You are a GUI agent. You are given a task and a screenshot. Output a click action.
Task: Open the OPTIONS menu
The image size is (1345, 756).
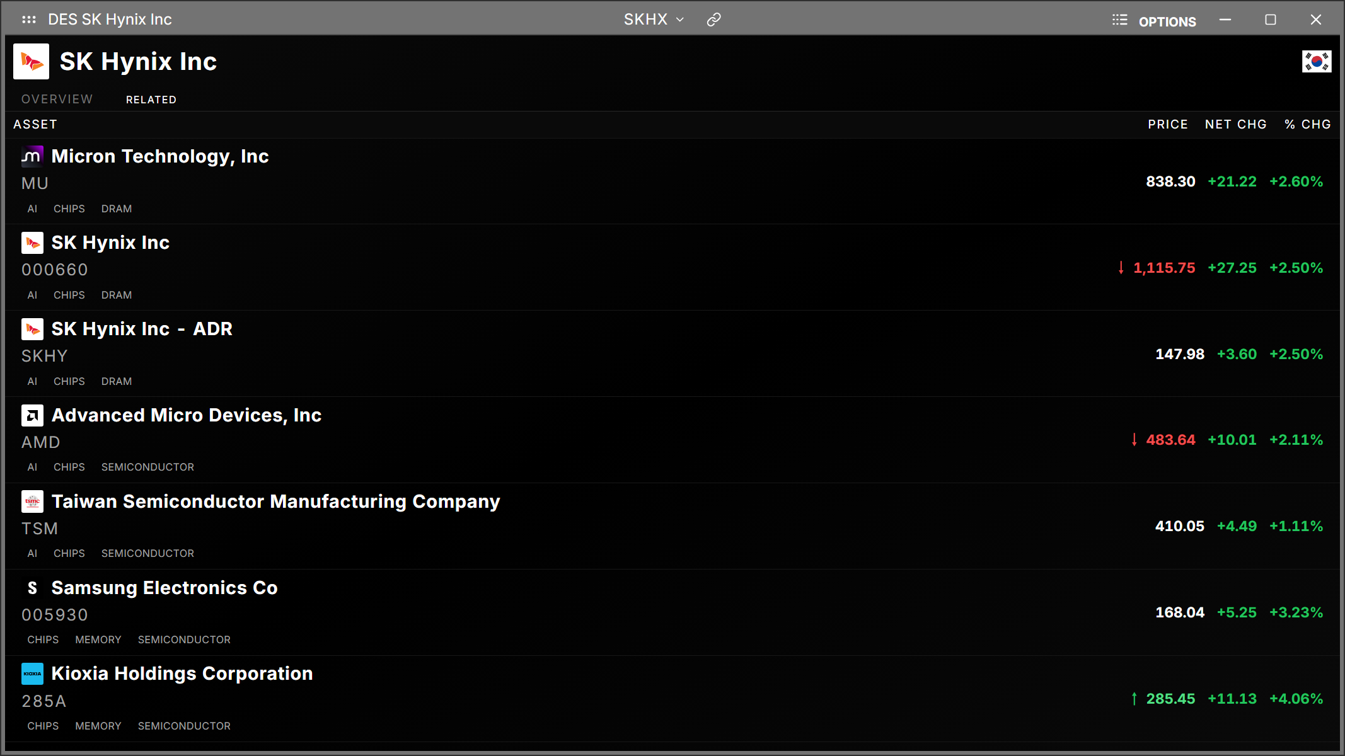[1167, 21]
